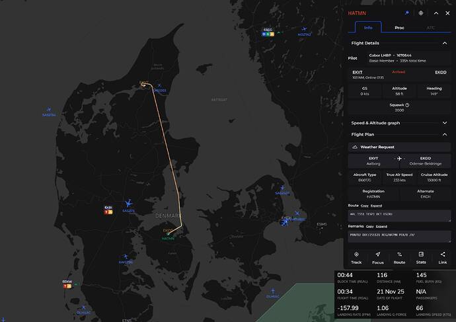Copy the Route text
456x322 pixels.
pos(365,206)
